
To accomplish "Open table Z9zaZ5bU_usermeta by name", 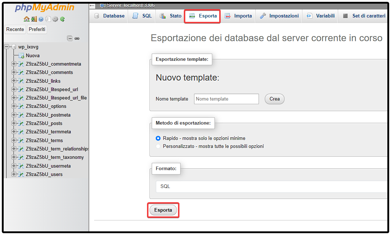I will tap(48, 166).
